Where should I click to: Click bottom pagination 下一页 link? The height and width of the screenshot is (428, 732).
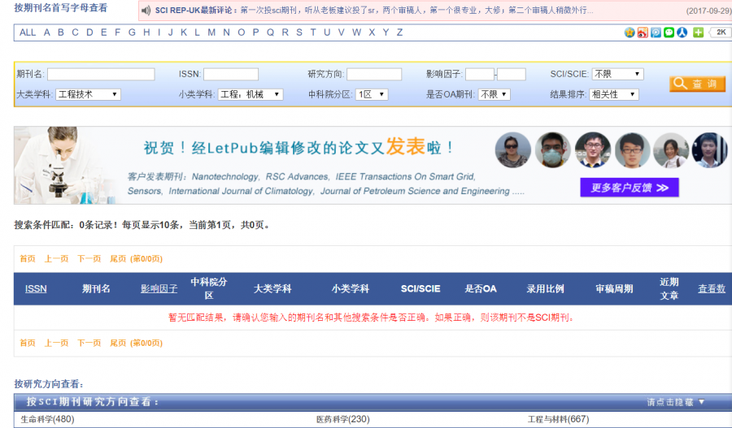pos(89,344)
